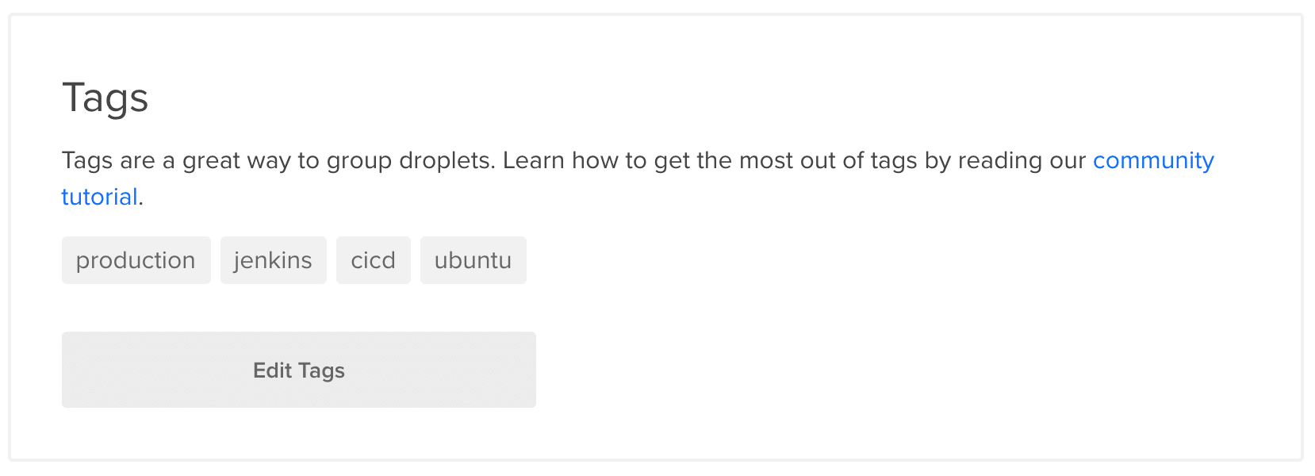1315x476 pixels.
Task: Click the word "Edit" on the button
Action: pos(272,370)
